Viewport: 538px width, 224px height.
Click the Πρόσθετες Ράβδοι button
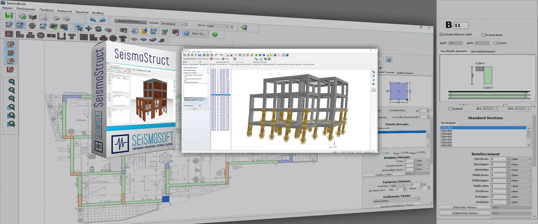[384, 175]
